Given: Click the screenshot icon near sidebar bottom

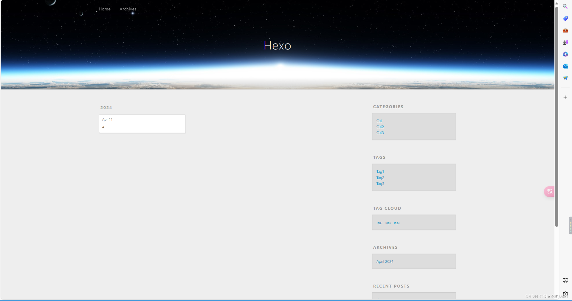Looking at the screenshot, I should click(x=565, y=280).
